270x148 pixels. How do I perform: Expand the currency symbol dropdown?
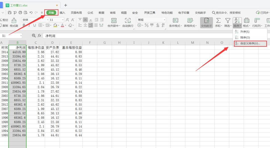pos(143,25)
